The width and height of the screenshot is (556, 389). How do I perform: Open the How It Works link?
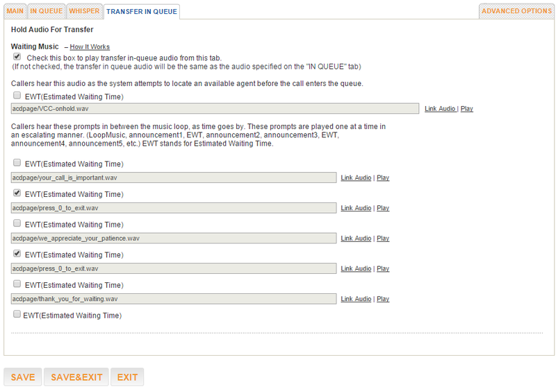coord(90,47)
